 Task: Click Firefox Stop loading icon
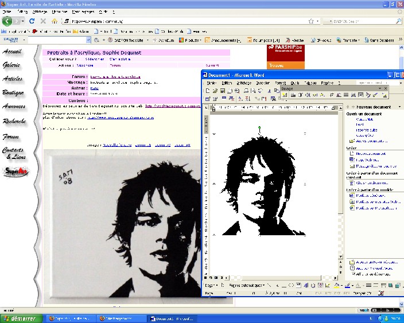[43, 21]
